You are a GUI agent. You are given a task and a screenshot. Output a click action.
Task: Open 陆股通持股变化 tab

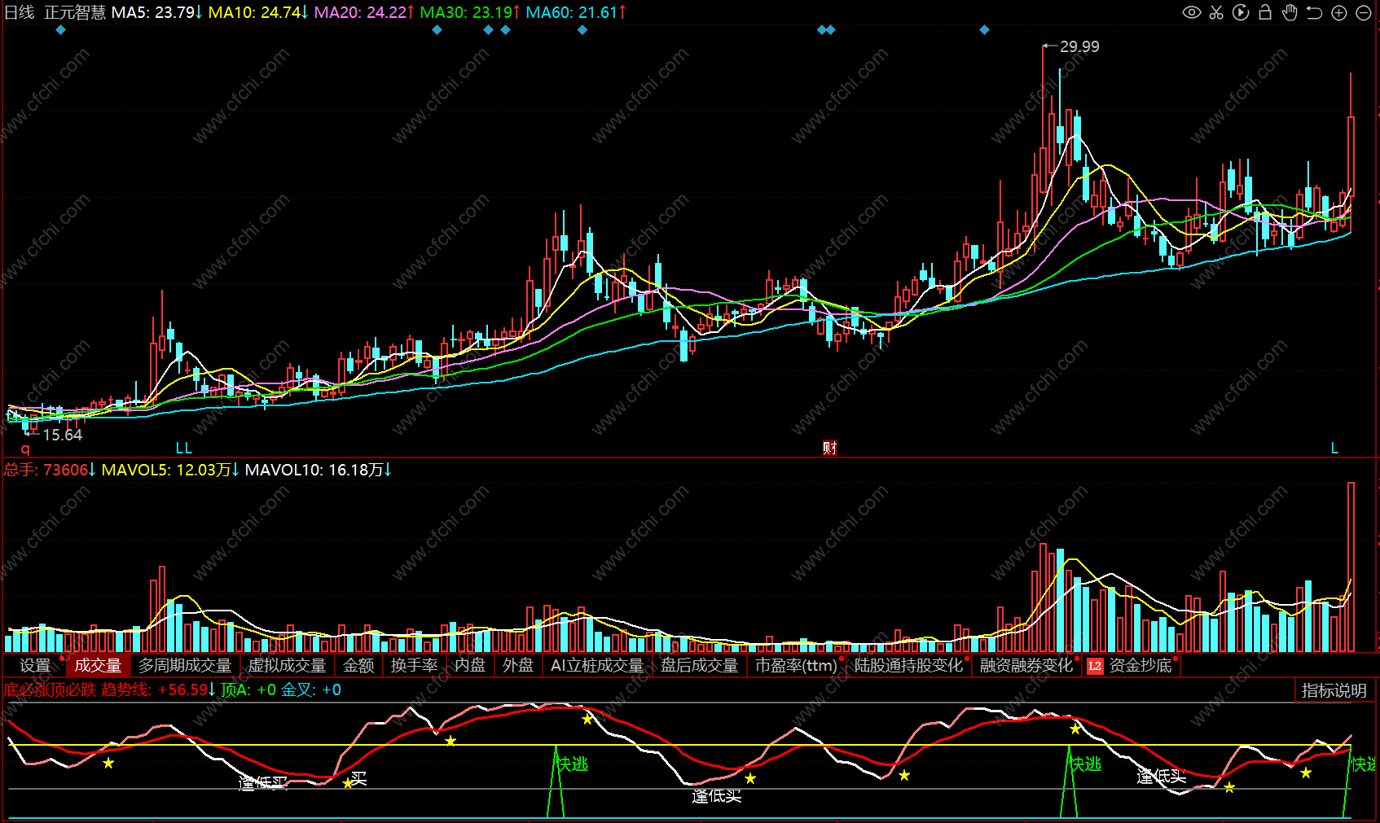(908, 665)
